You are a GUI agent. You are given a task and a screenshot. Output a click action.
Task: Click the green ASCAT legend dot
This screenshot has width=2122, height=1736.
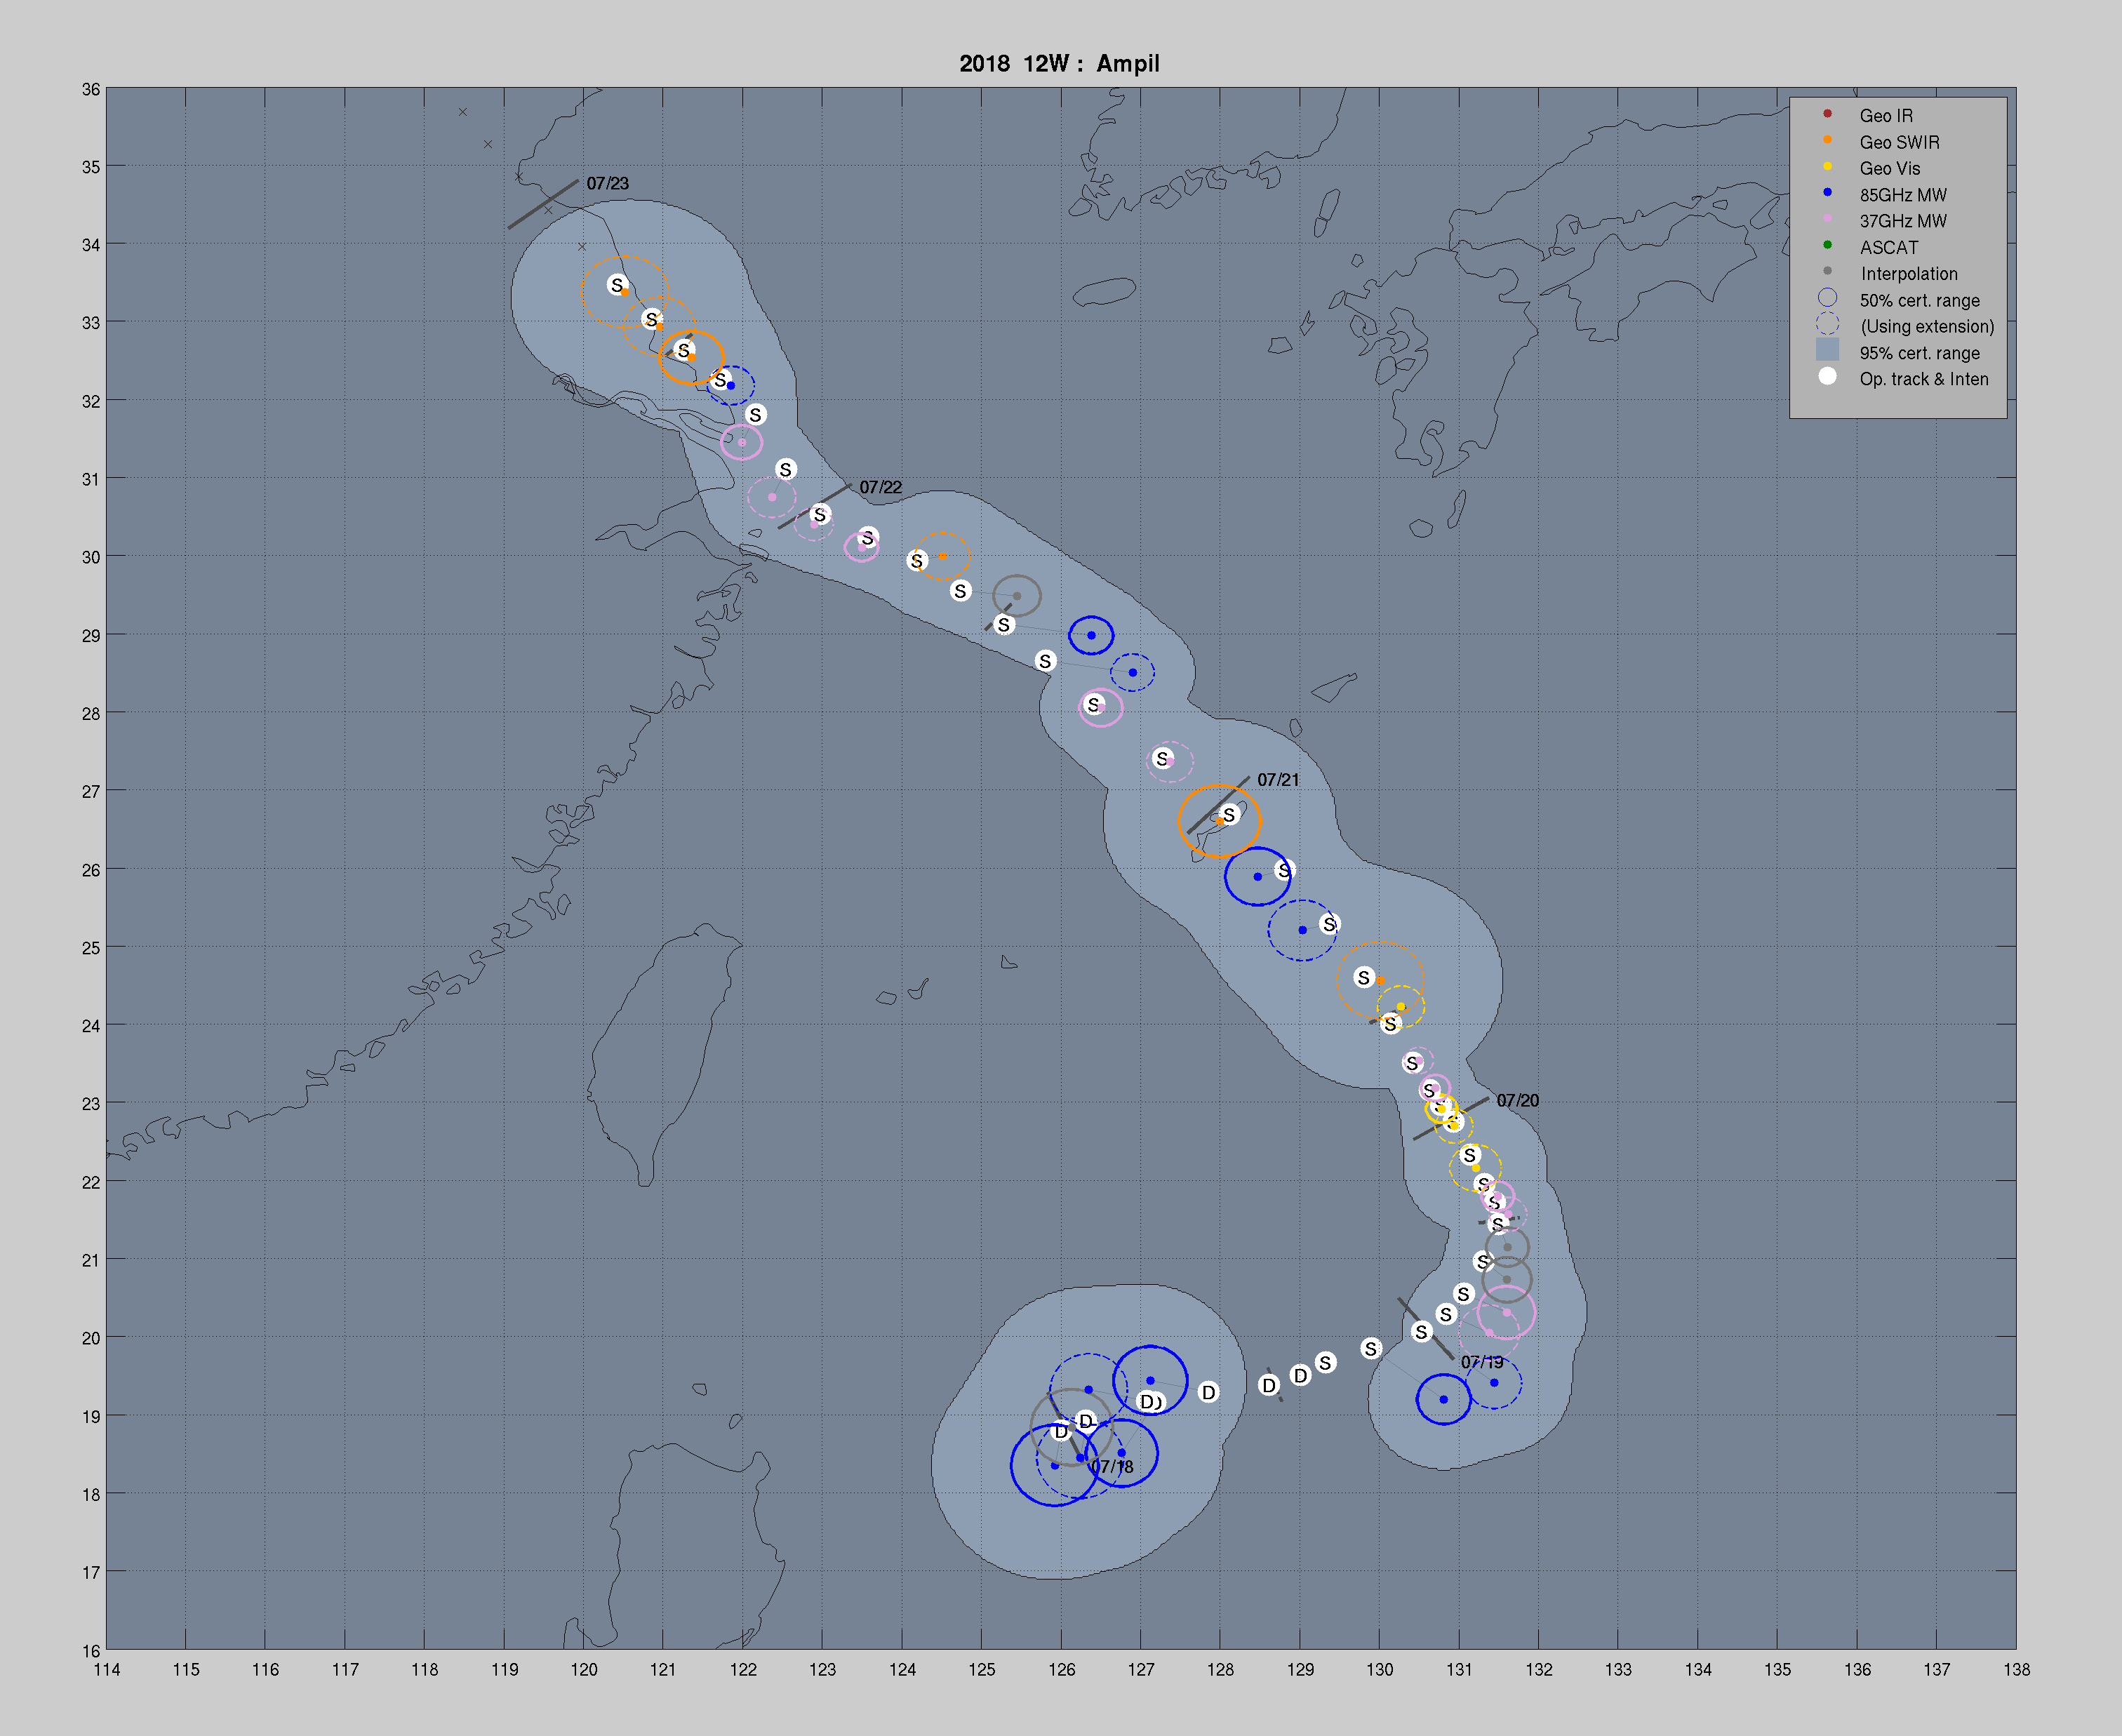pos(1827,245)
